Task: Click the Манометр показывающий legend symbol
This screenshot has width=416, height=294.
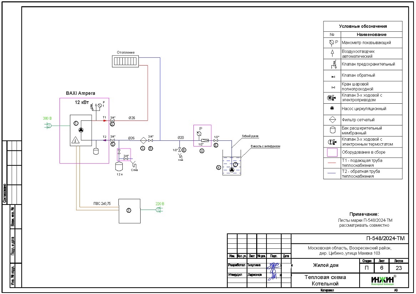Action: click(332, 42)
